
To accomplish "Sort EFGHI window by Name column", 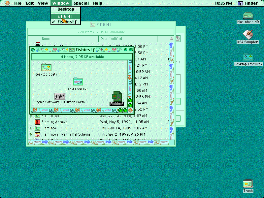I will pos(63,39).
